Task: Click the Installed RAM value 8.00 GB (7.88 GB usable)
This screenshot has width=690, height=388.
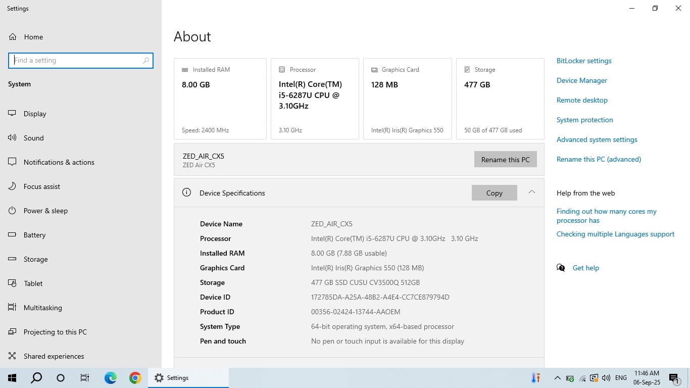Action: (x=349, y=253)
